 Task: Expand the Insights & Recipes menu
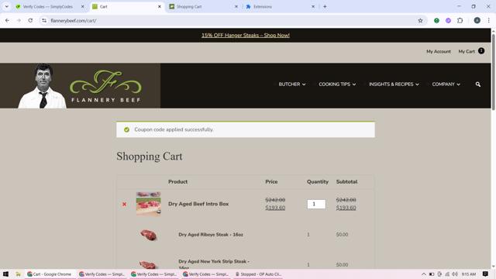click(394, 84)
